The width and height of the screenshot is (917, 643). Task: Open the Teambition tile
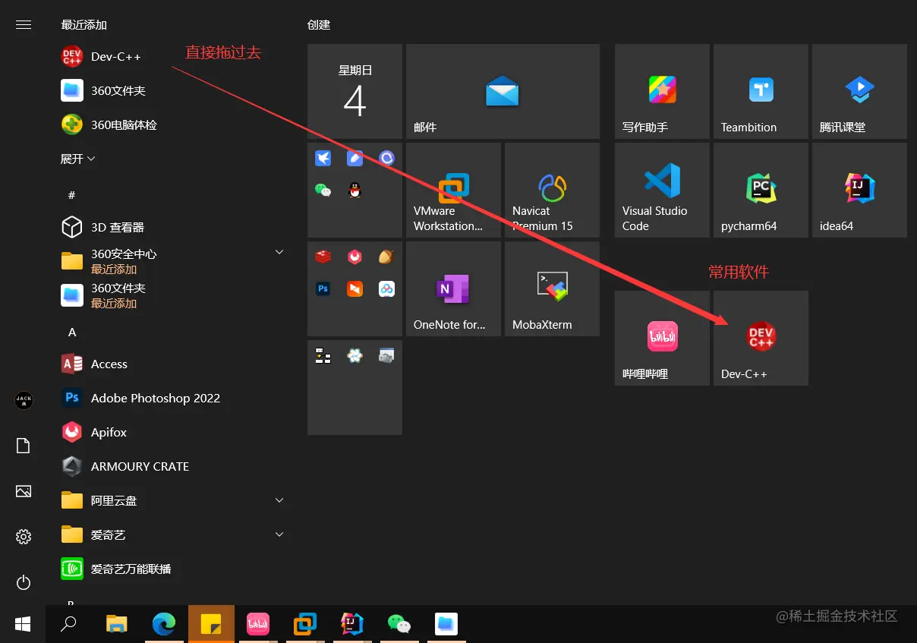click(761, 91)
